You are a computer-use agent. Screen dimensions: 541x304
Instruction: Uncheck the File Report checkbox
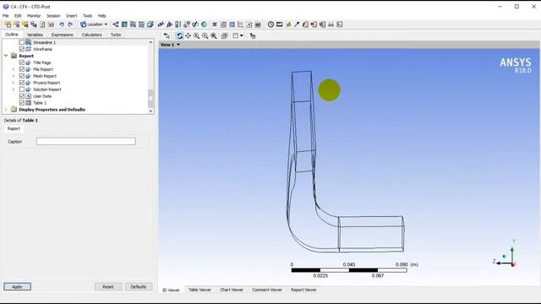click(x=22, y=69)
